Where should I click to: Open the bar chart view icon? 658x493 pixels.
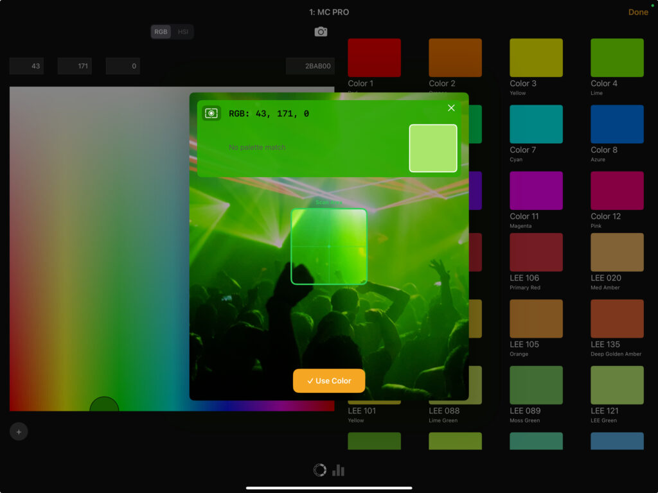point(339,471)
